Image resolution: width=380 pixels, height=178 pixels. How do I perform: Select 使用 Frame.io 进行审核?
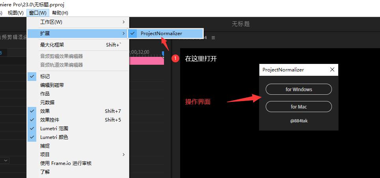tap(78, 163)
